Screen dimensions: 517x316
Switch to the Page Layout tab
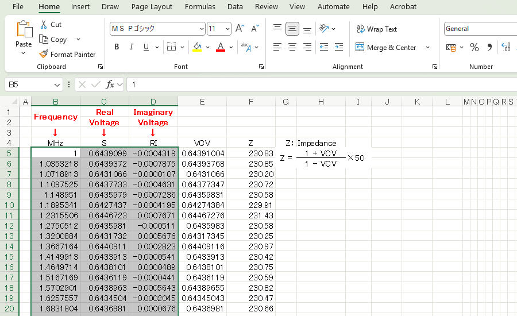[152, 6]
